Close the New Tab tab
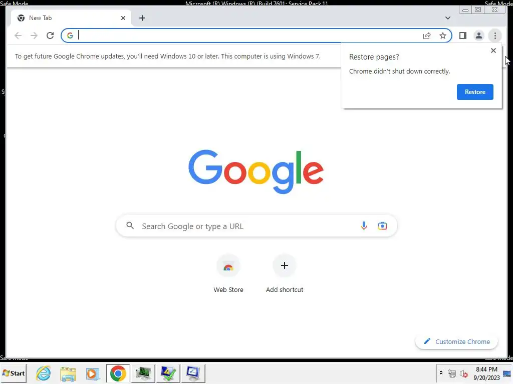This screenshot has height=384, width=513. point(123,18)
